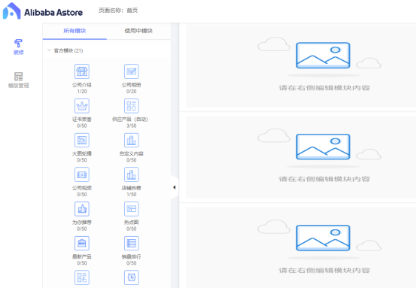Select the 店铺热榜 store hot list module
417x288 pixels.
pos(132,174)
